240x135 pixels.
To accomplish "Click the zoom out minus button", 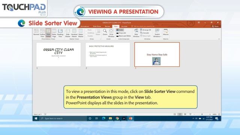I will [194, 114].
